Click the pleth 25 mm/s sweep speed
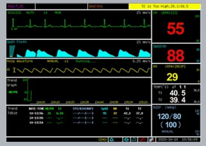 143,42
